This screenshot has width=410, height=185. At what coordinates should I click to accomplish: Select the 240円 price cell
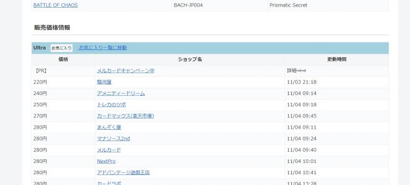pyautogui.click(x=63, y=94)
